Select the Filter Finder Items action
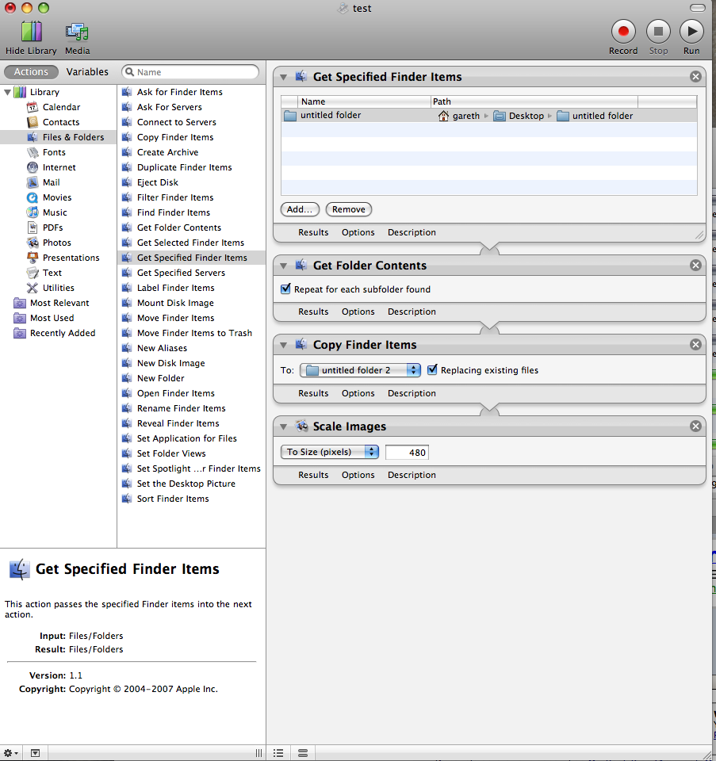Viewport: 716px width, 761px height. (x=174, y=197)
